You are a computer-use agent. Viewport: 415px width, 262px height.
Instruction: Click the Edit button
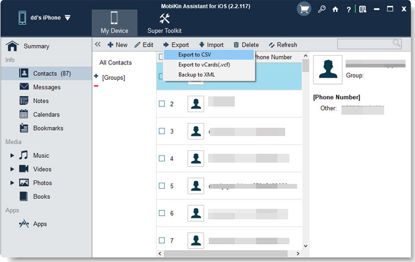click(x=143, y=45)
